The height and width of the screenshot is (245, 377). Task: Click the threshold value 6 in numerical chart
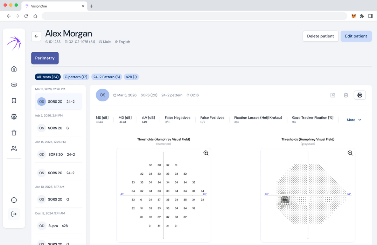pyautogui.click(x=141, y=200)
